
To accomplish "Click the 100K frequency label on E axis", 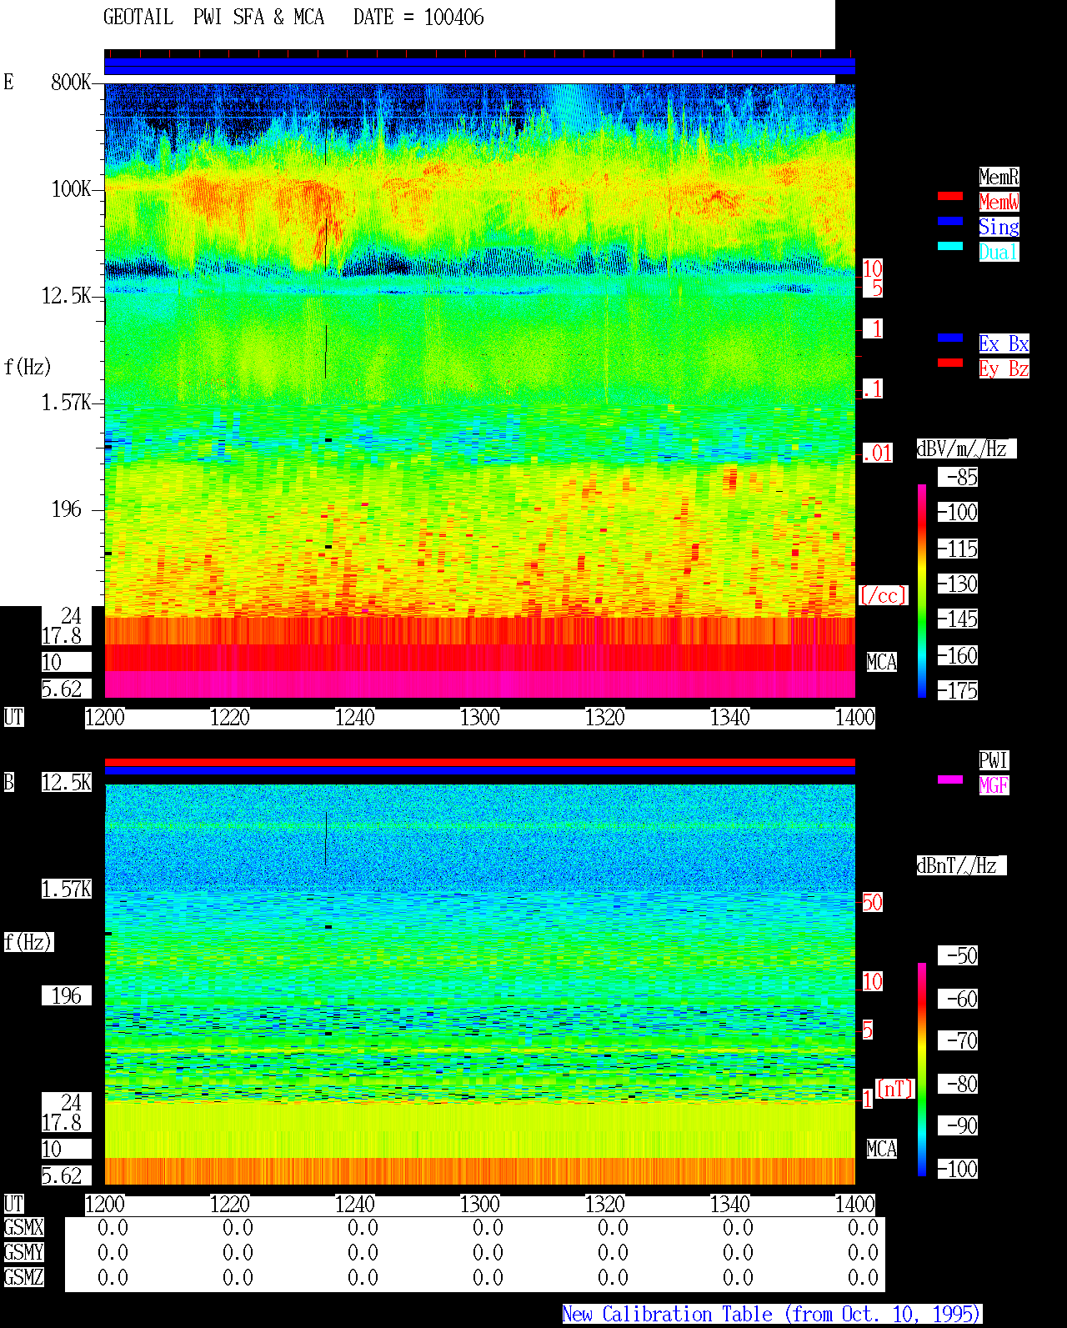I will [72, 189].
